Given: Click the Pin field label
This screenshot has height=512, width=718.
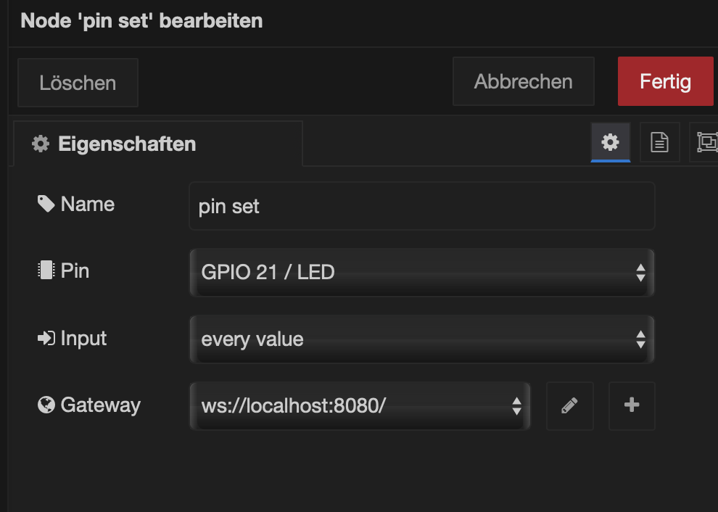Looking at the screenshot, I should (75, 271).
